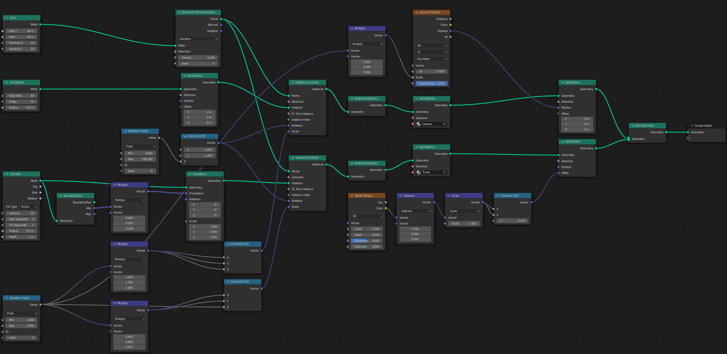This screenshot has height=354, width=727.
Task: Click the Radius 0.6 m field
Action: click(22, 107)
